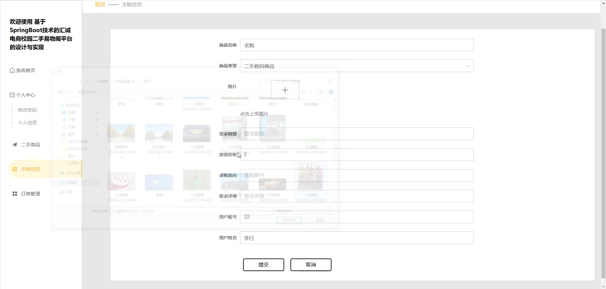Cancel the form with the 取消 button
Screen dimensions: 606x289
click(311, 265)
